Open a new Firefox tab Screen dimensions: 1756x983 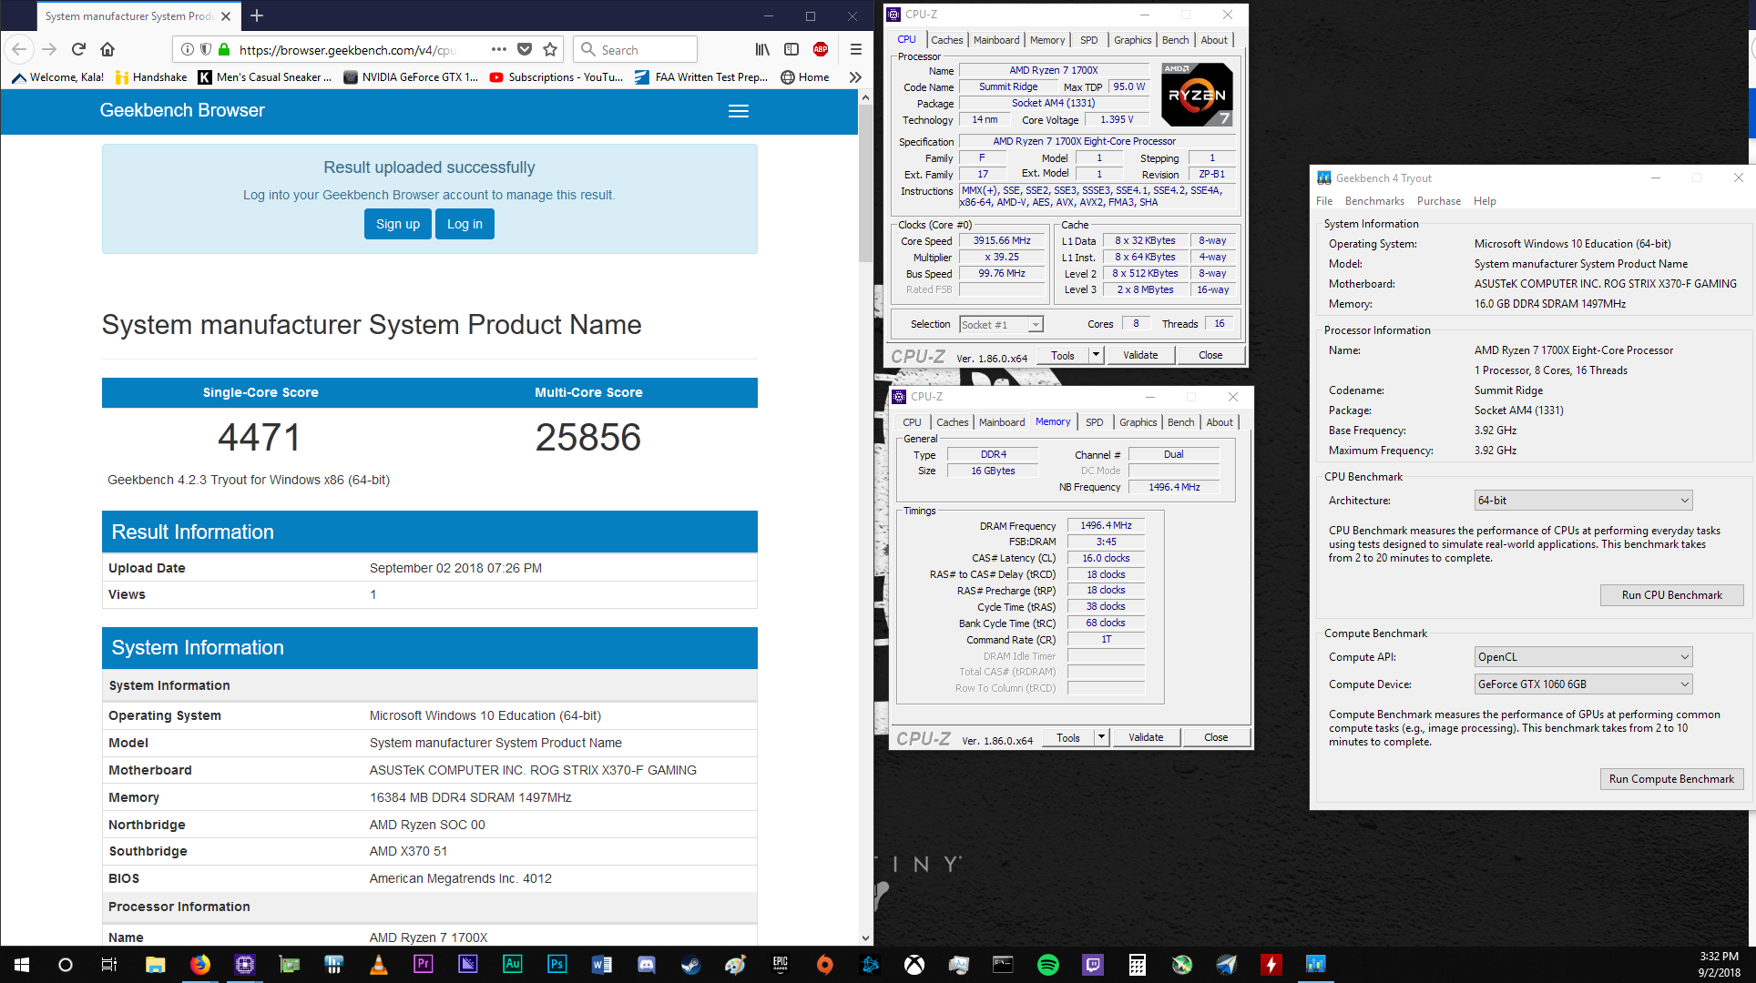tap(257, 15)
